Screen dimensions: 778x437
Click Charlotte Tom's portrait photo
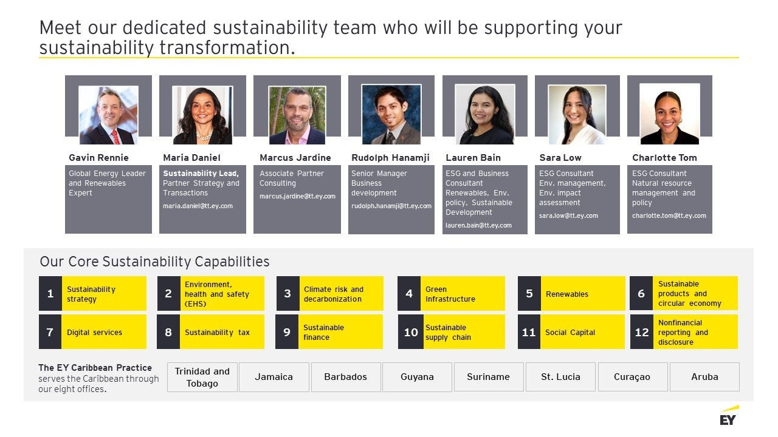[x=669, y=113]
